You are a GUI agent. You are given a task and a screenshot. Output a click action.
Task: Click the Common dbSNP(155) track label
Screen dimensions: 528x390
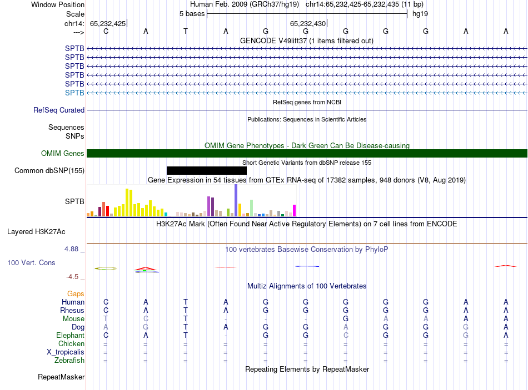point(49,170)
